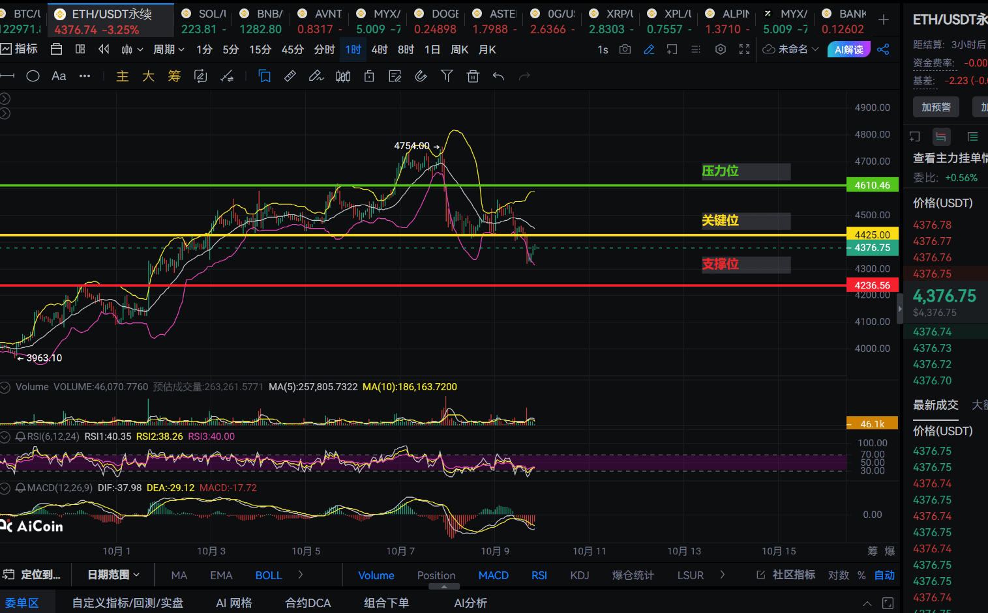
Task: Click the ruler measurement tool
Action: point(290,76)
